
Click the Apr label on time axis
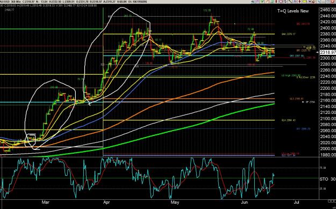107,202
